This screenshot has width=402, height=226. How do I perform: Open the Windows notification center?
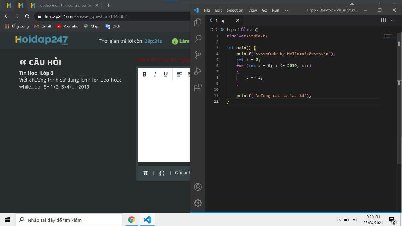tap(392, 220)
